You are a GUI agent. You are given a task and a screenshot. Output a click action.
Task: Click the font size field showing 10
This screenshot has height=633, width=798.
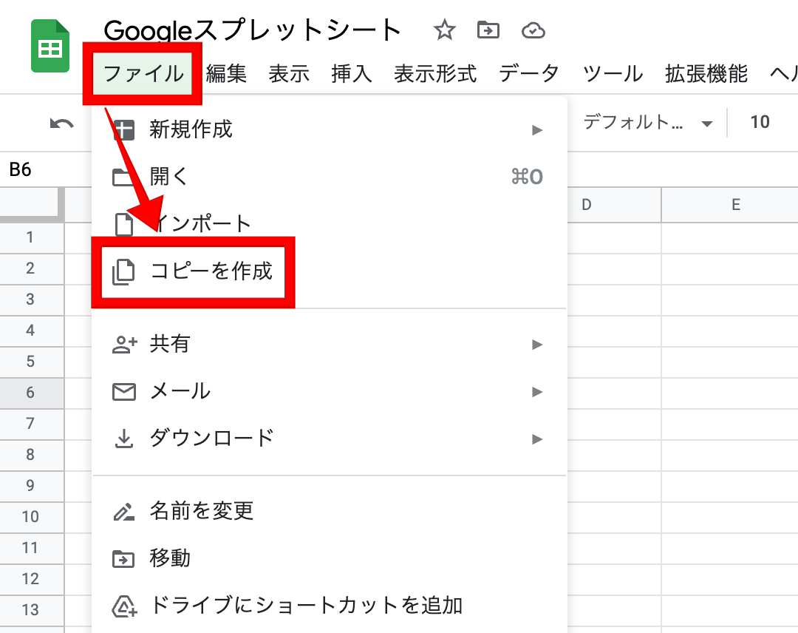(x=760, y=122)
